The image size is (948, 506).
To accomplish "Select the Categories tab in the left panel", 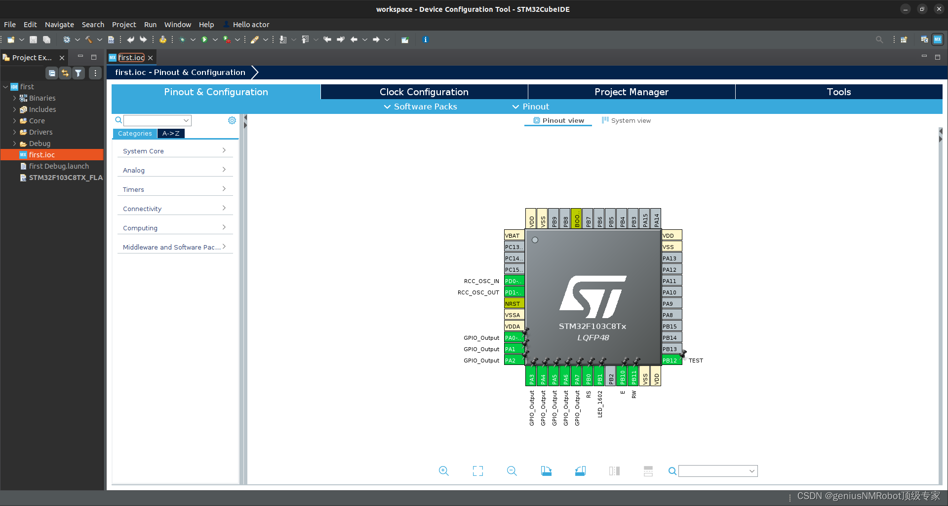I will coord(134,133).
